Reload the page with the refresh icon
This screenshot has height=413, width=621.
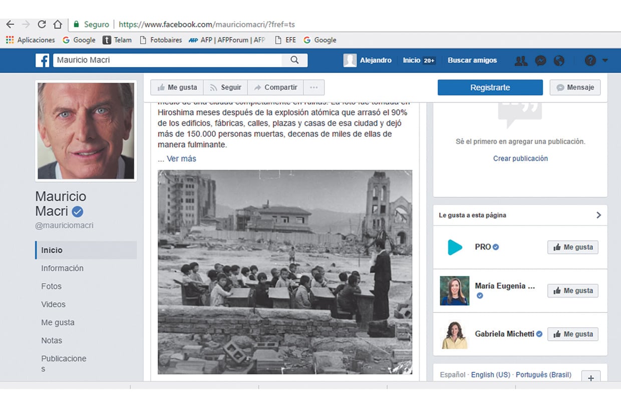tap(42, 23)
